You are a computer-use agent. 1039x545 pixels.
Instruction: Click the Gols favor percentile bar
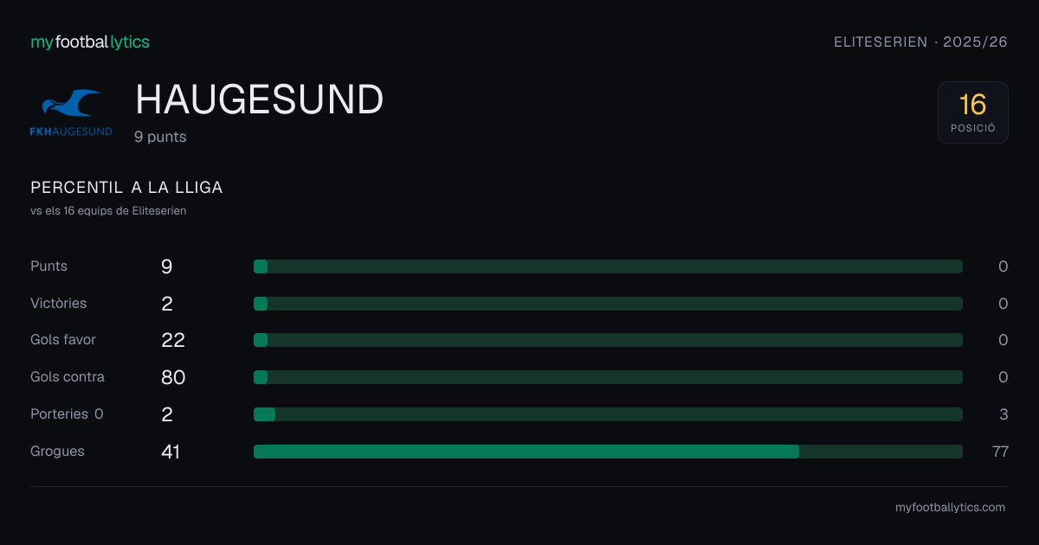pyautogui.click(x=608, y=340)
